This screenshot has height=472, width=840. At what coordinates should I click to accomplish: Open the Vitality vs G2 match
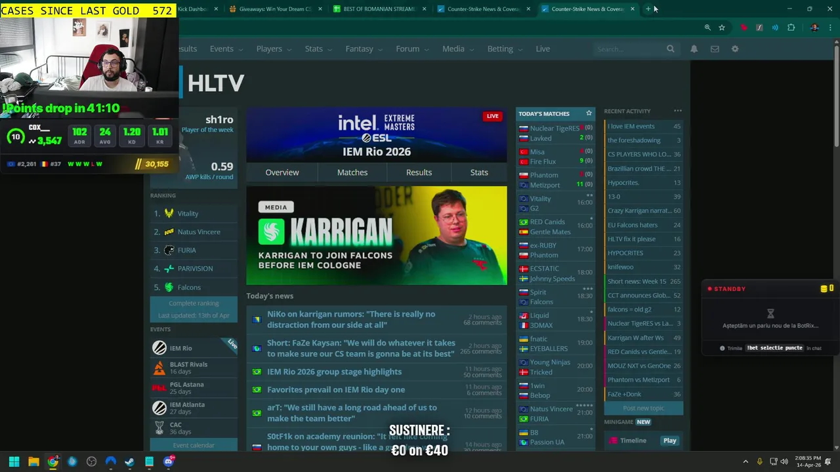tap(556, 203)
